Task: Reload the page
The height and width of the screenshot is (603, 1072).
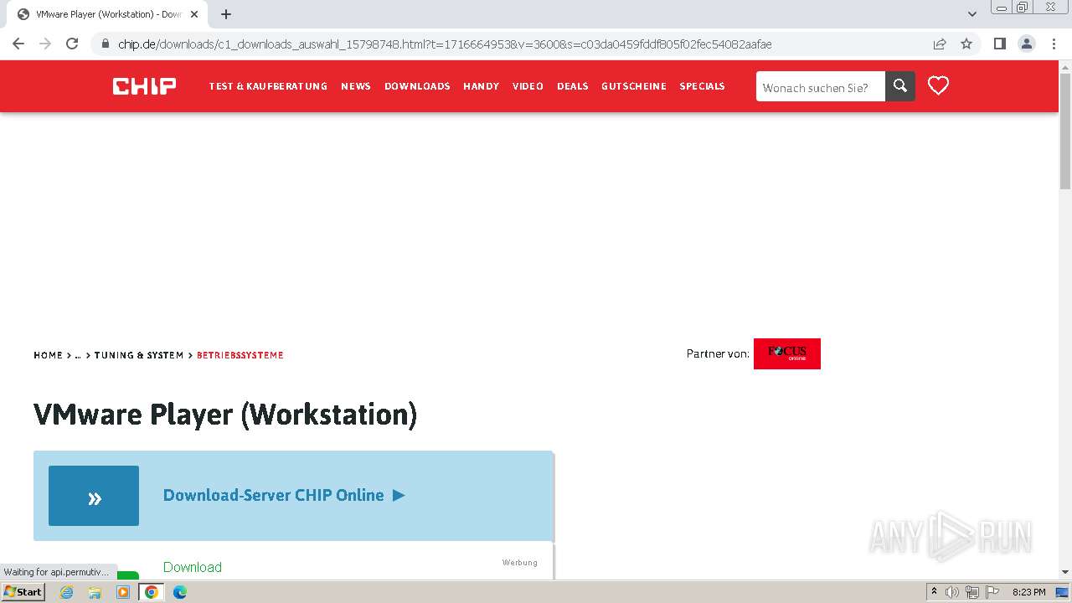Action: point(72,44)
